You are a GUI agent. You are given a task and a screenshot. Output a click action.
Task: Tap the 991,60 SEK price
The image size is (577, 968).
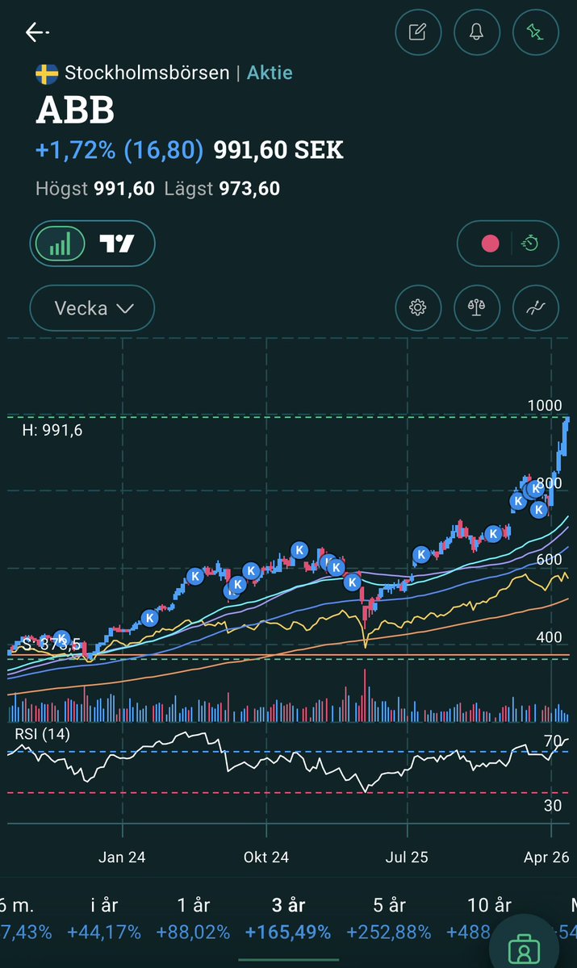(x=278, y=150)
